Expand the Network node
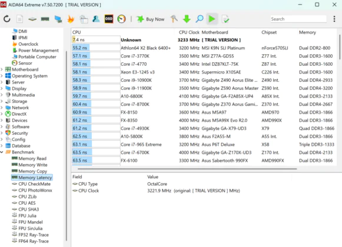 [x=2, y=108]
